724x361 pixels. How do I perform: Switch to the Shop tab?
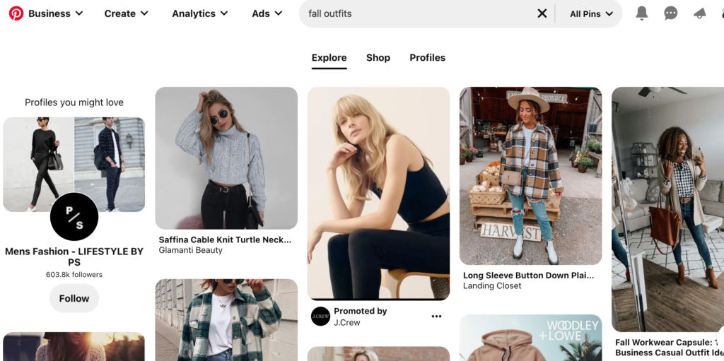[x=378, y=58]
